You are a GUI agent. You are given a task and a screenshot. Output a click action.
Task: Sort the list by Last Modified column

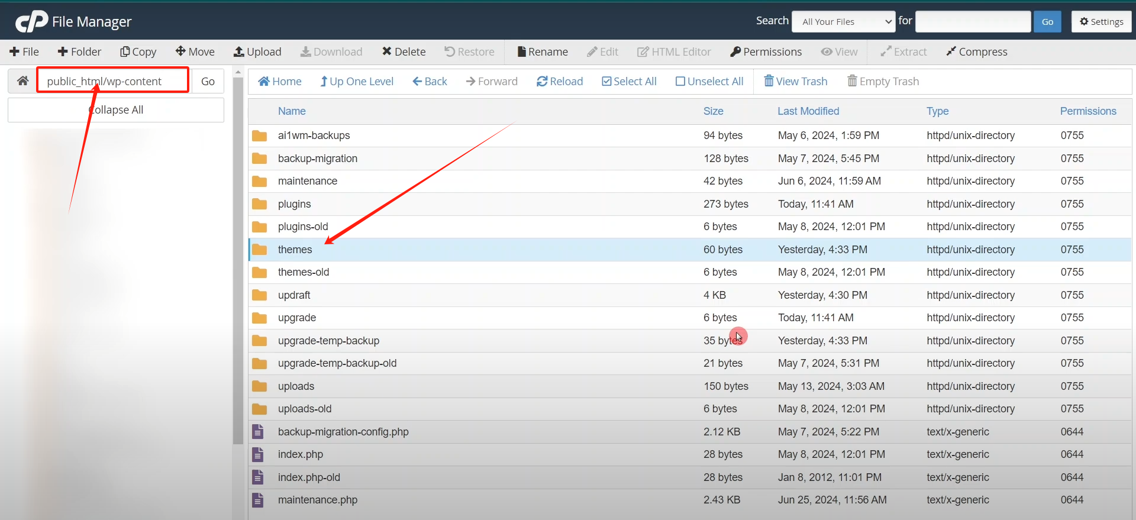pyautogui.click(x=808, y=111)
